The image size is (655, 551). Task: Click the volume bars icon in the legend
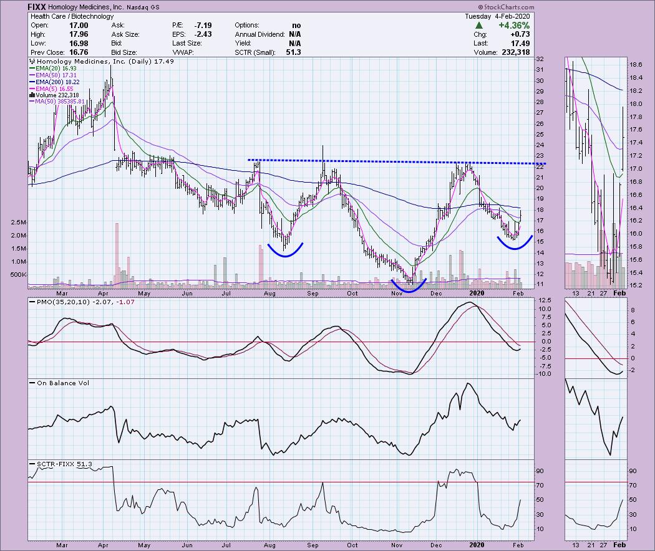pyautogui.click(x=32, y=95)
